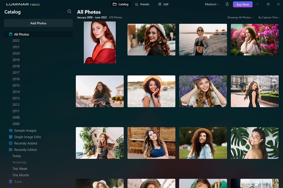Click the Buy Now button
Image resolution: width=283 pixels, height=188 pixels.
pyautogui.click(x=243, y=4)
